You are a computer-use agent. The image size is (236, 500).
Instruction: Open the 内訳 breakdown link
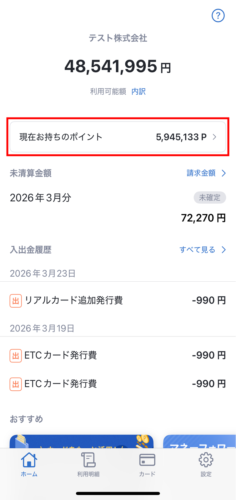[138, 91]
